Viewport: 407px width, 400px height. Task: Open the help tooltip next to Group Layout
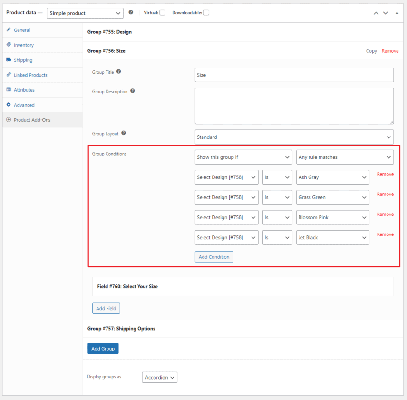[x=123, y=133]
